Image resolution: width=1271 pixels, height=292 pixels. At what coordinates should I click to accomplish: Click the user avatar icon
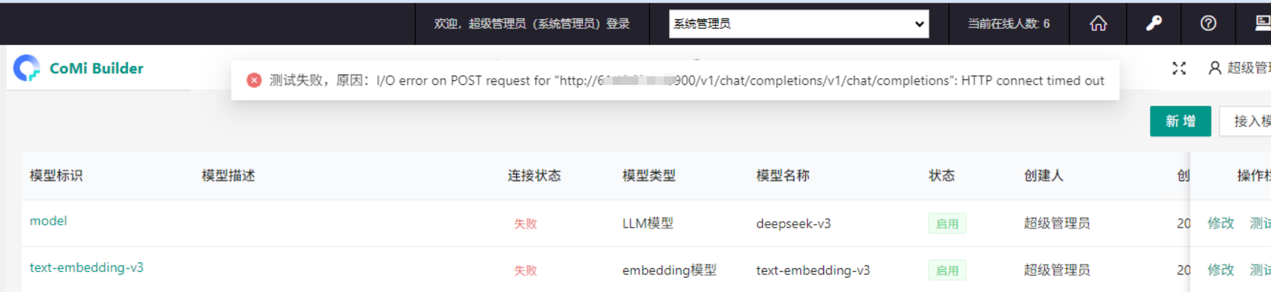(1215, 68)
